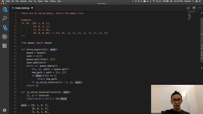Image resolution: width=203 pixels, height=114 pixels.
Task: Open the AirPlay display menu icon
Action: click(x=157, y=1)
